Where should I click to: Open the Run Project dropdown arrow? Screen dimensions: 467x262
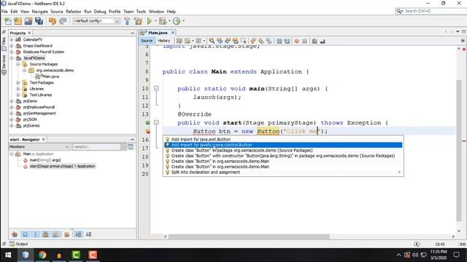click(155, 21)
